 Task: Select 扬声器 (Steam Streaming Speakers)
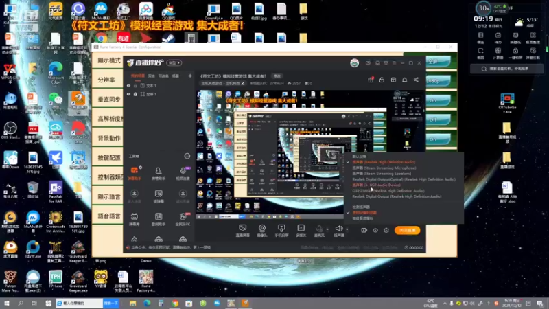382,174
